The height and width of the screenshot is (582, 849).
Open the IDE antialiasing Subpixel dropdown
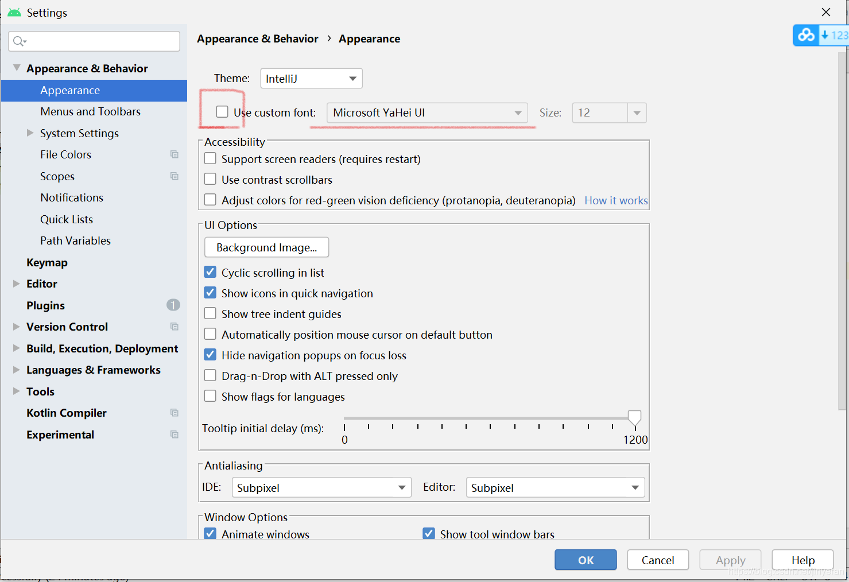coord(321,487)
